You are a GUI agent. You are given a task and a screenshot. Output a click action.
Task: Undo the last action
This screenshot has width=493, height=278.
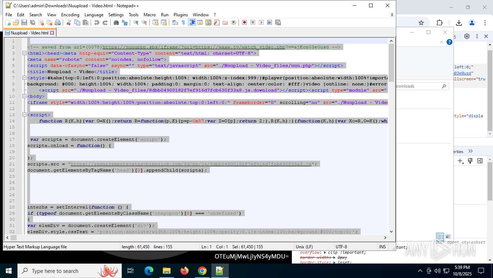point(97,22)
